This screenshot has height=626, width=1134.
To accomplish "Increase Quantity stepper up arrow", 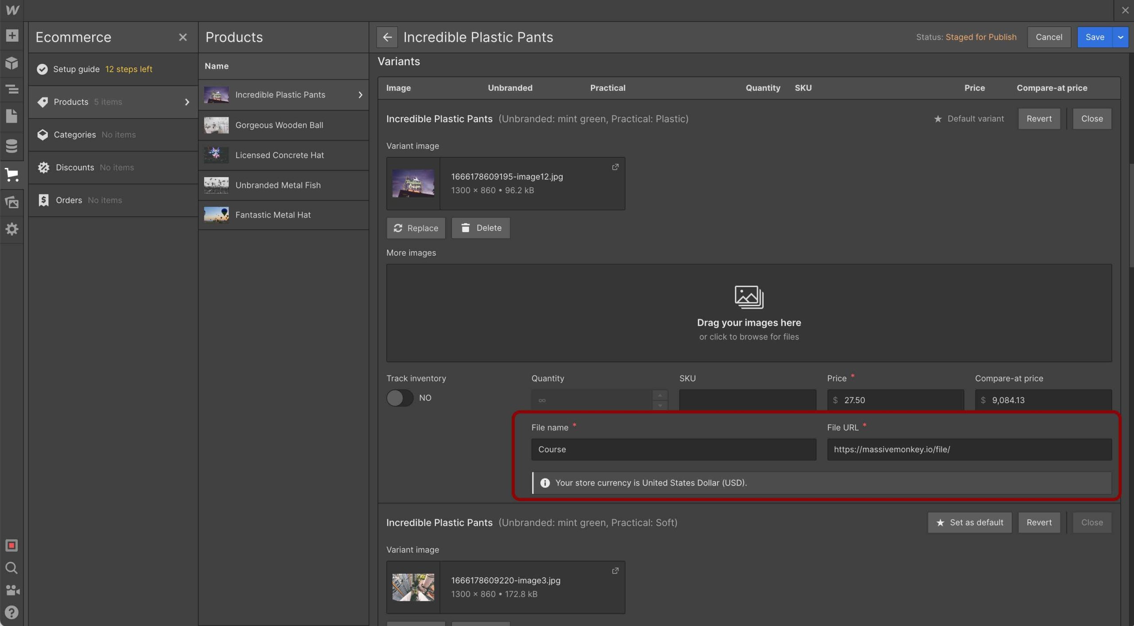I will [x=660, y=395].
